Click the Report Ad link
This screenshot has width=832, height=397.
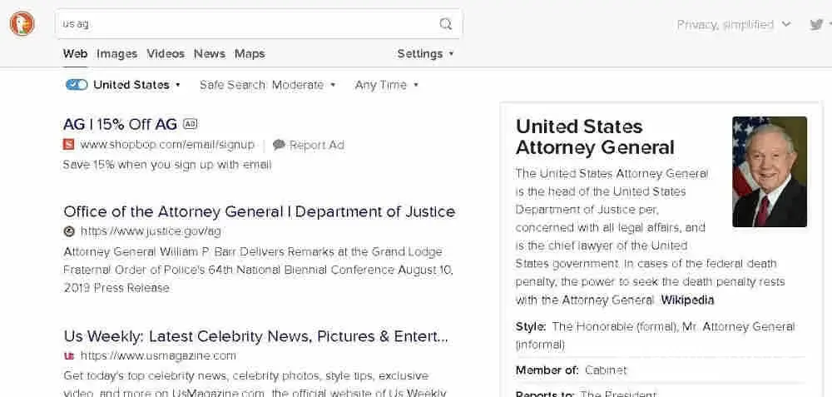click(x=317, y=145)
